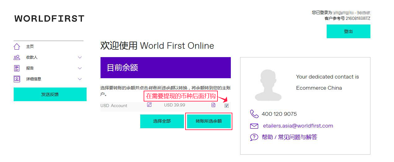Open the etailers.asia@worldfirst.com email link

click(298, 126)
